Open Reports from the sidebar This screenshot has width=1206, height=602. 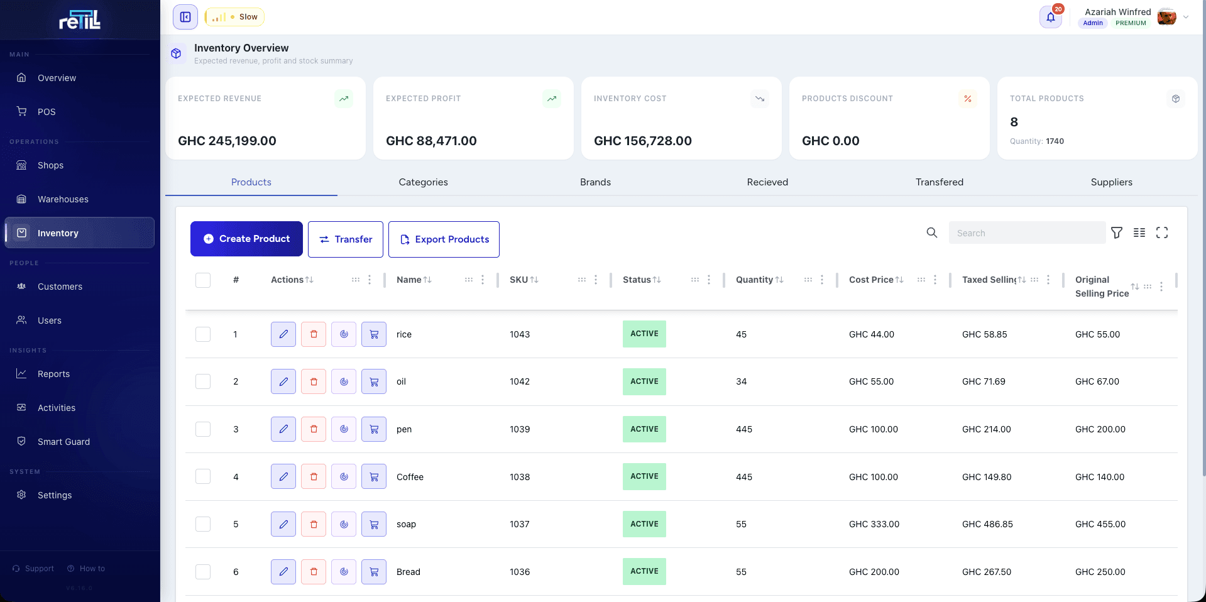pos(80,374)
